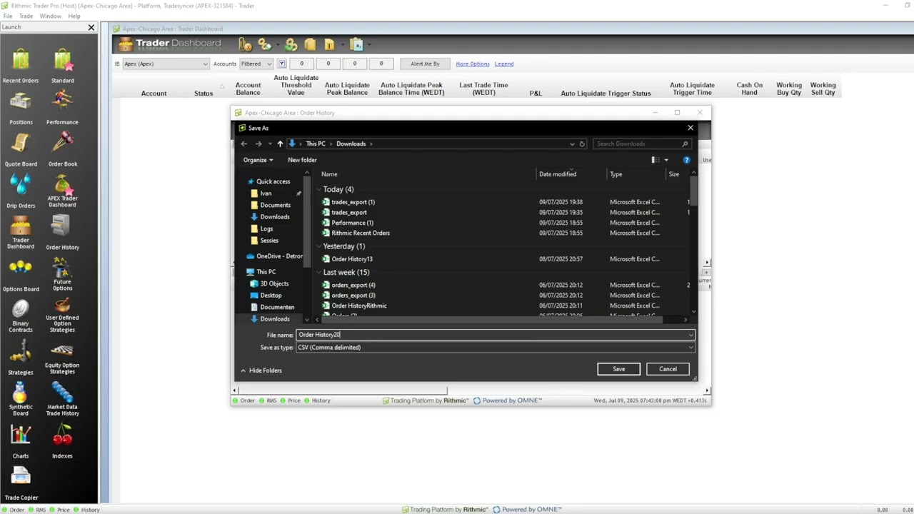Viewport: 914px width, 514px height.
Task: Launch the Options Board
Action: (x=21, y=275)
